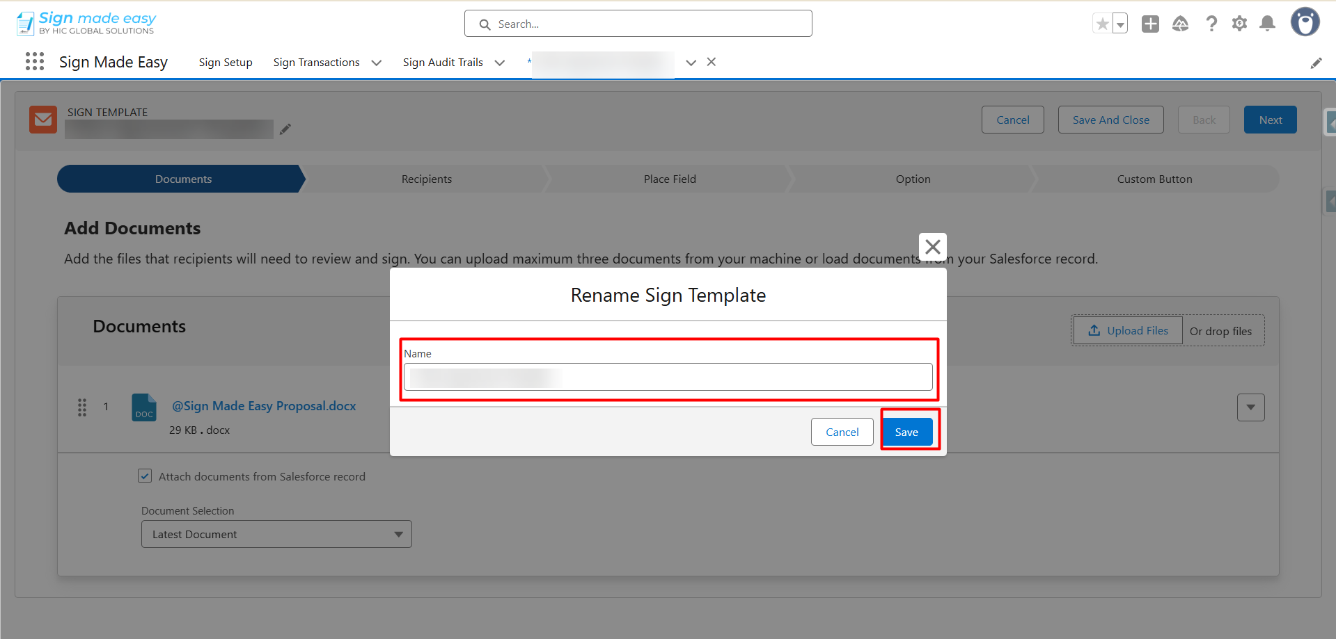
Task: Click the drag handle for document 1
Action: click(82, 407)
